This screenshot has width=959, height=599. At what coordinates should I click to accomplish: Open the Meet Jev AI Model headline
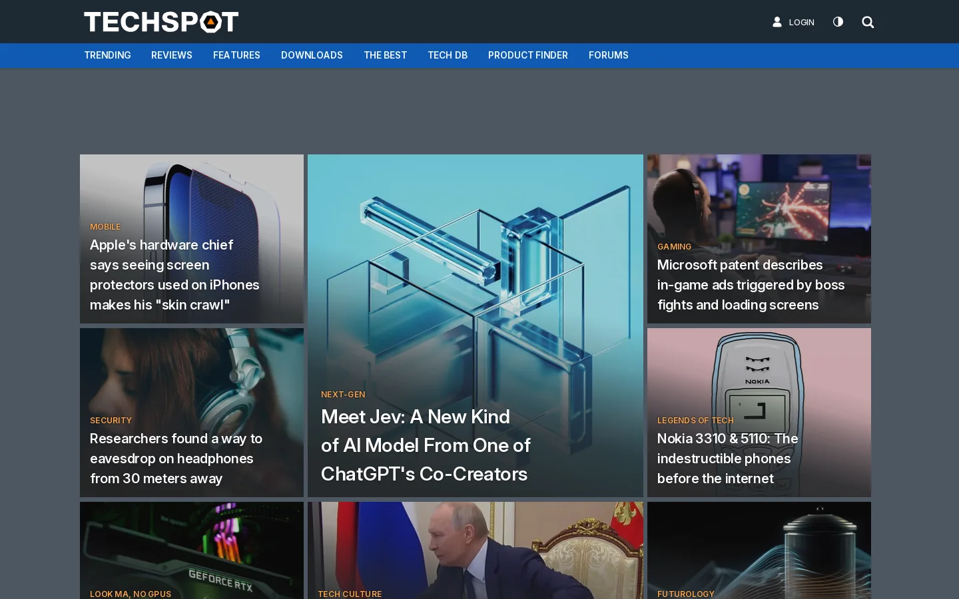coord(426,445)
